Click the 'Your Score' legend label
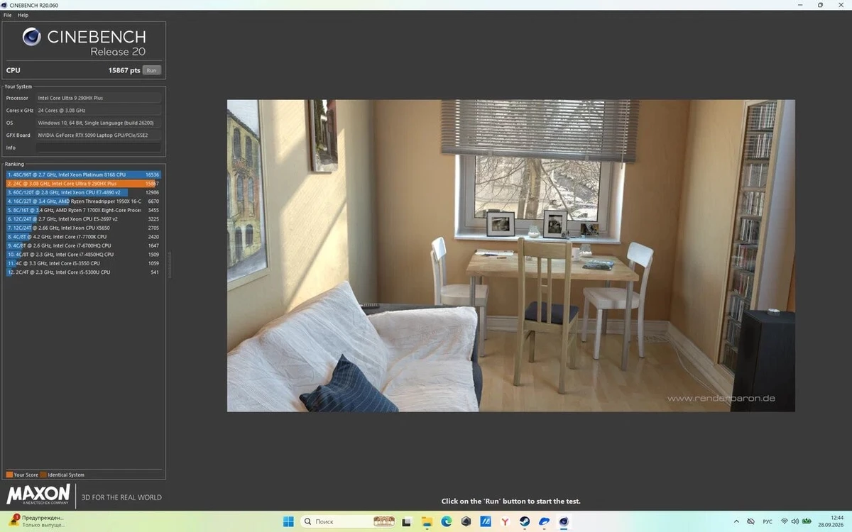The image size is (852, 532). pos(26,475)
